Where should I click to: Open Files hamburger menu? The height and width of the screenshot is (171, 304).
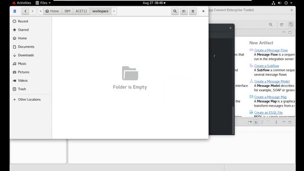click(193, 11)
